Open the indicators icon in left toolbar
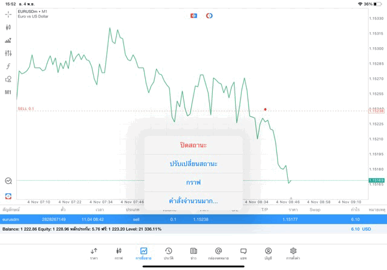The width and height of the screenshot is (387, 270). (x=8, y=40)
